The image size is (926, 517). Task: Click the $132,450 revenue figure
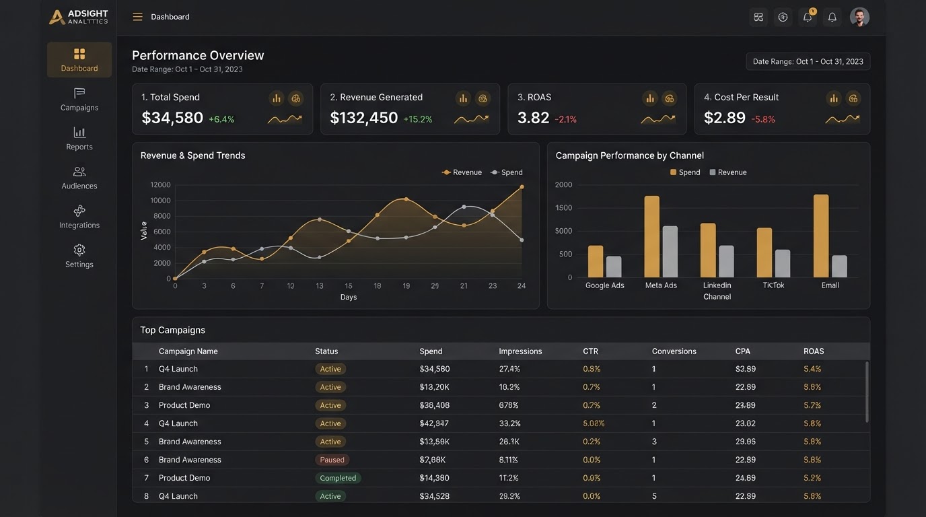point(364,118)
